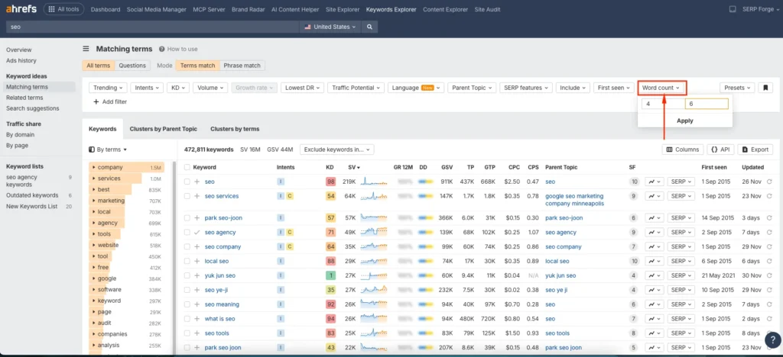The width and height of the screenshot is (783, 357).
Task: Click the Word count maximum input field
Action: coord(706,104)
